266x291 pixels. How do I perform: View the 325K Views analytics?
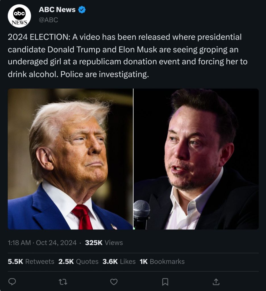click(104, 243)
